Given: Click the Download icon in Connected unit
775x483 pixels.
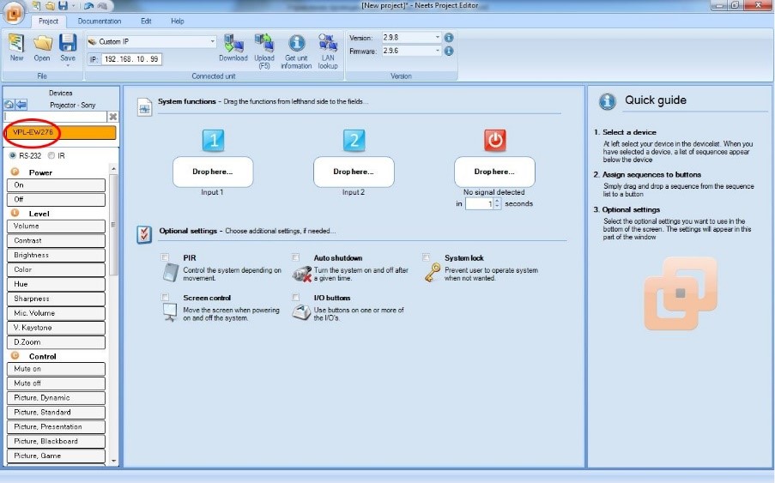Looking at the screenshot, I should tap(233, 44).
